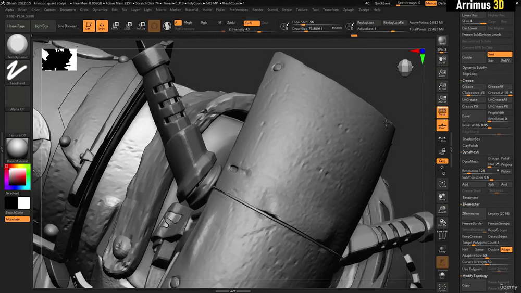Expand the EdgeLoop section
This screenshot has width=521, height=293.
point(469,74)
